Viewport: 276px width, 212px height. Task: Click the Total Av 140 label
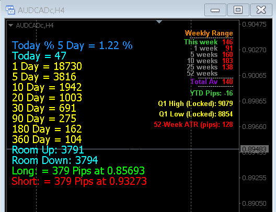pos(212,82)
